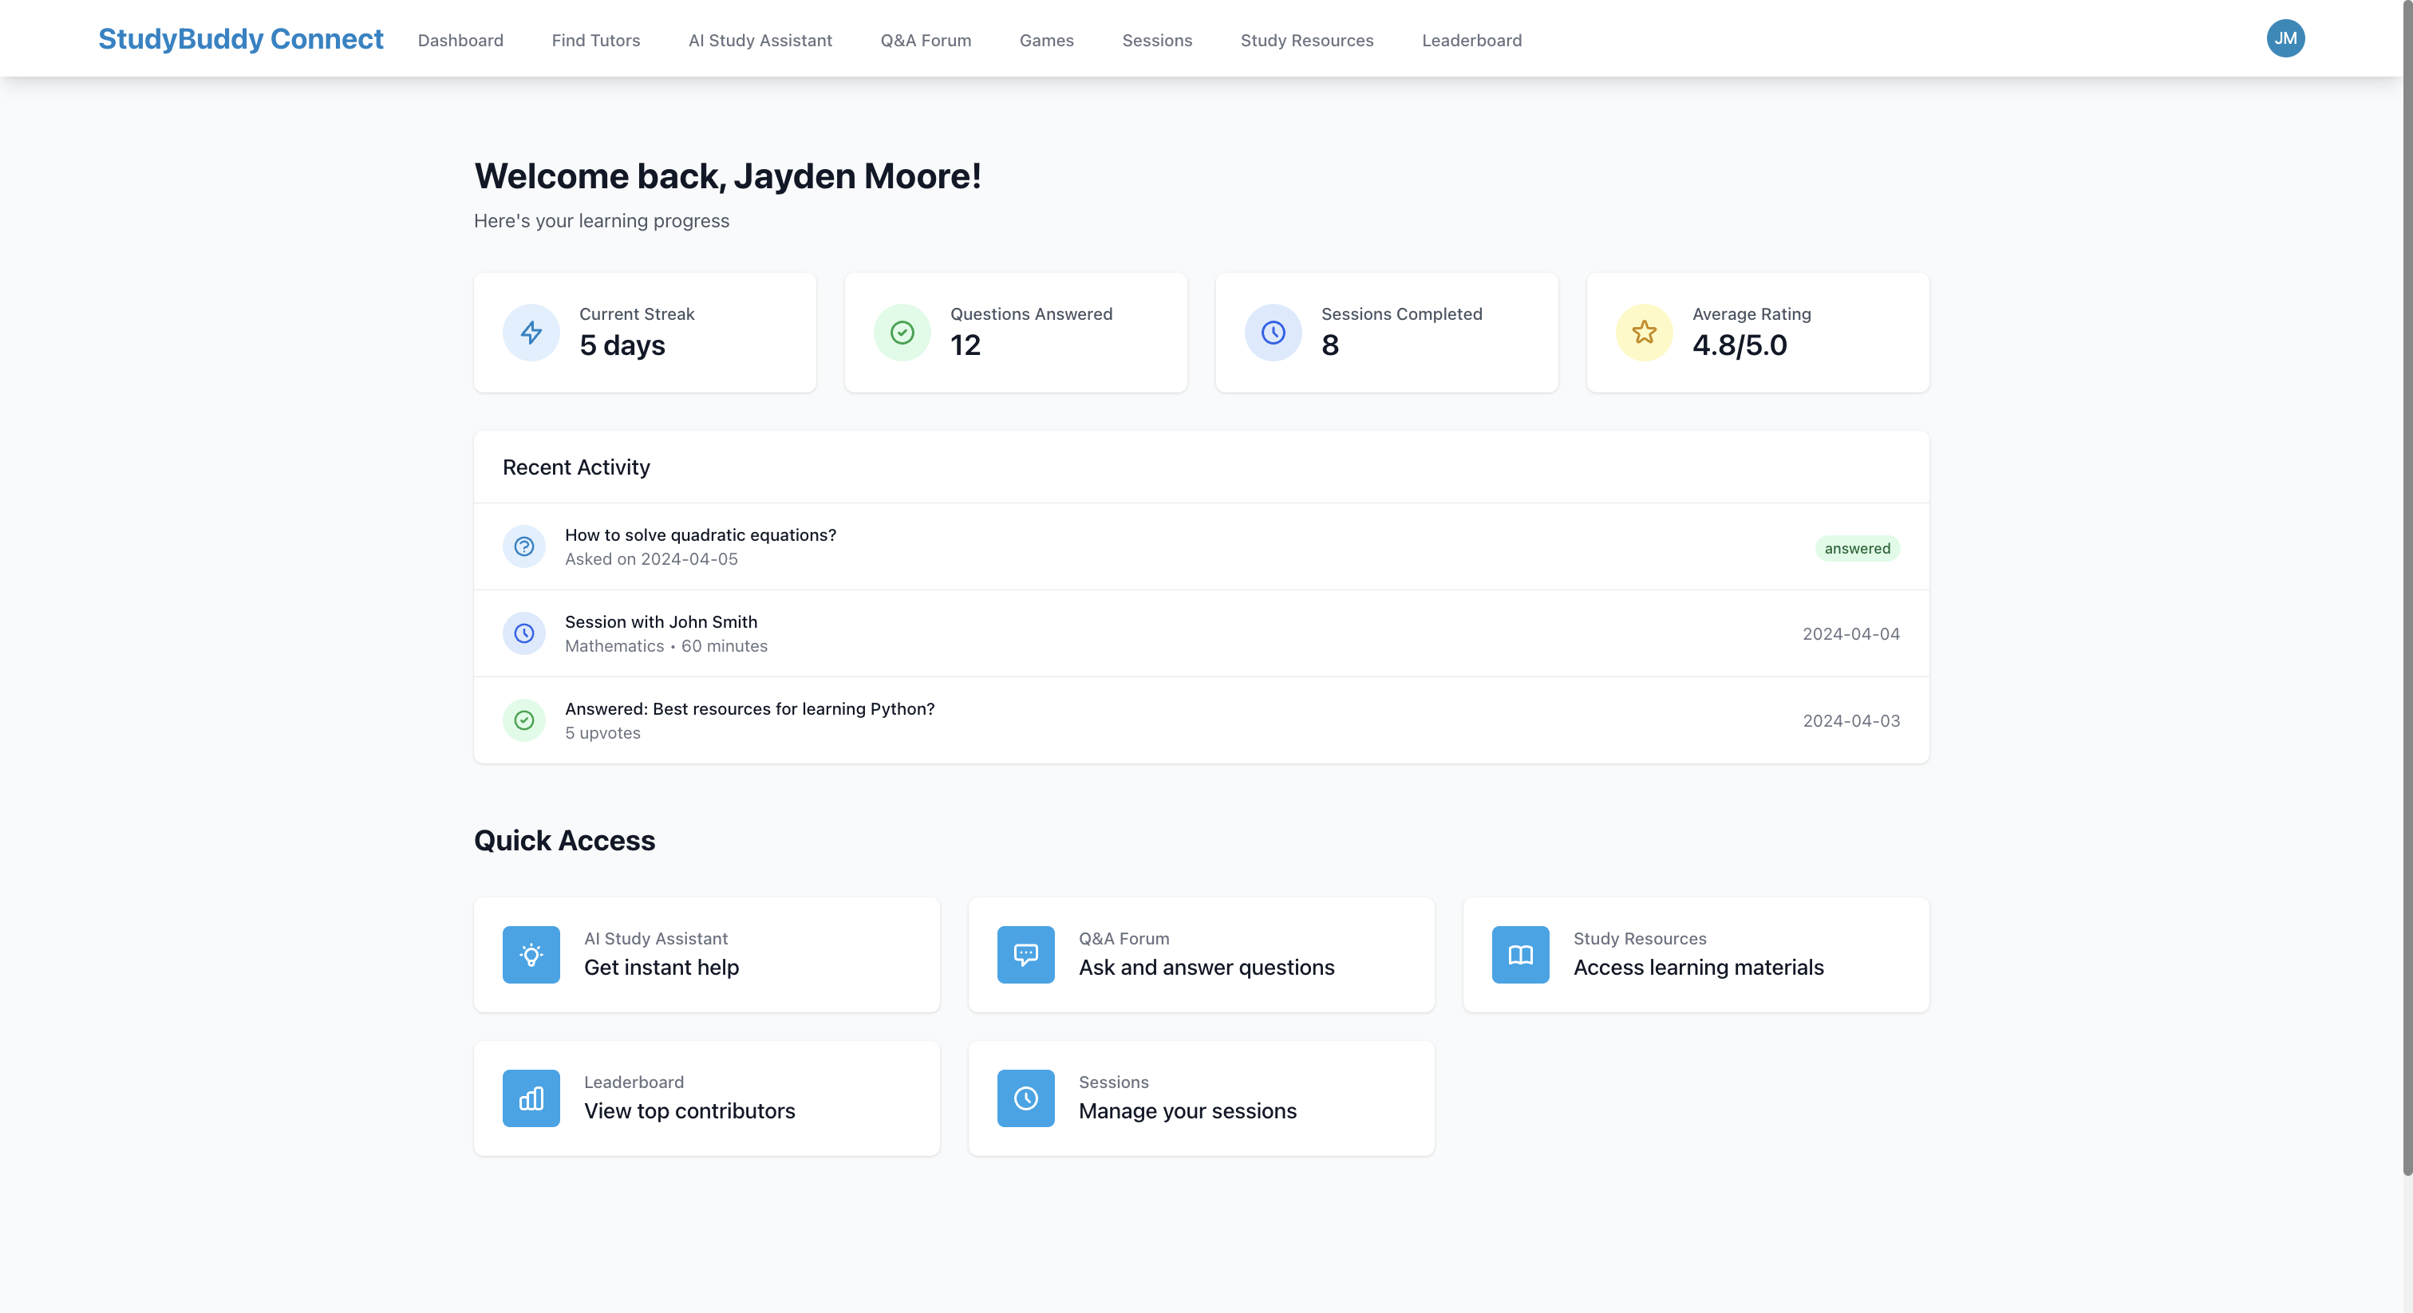Click the StudyBuddy Connect logo link

(241, 38)
